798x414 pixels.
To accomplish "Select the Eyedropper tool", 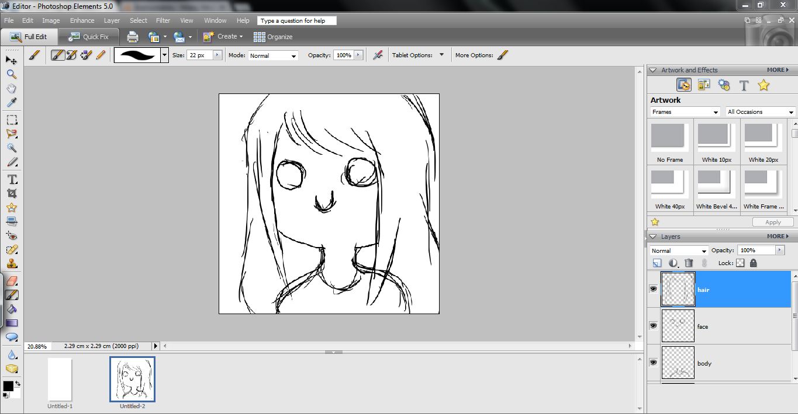I will (11, 103).
